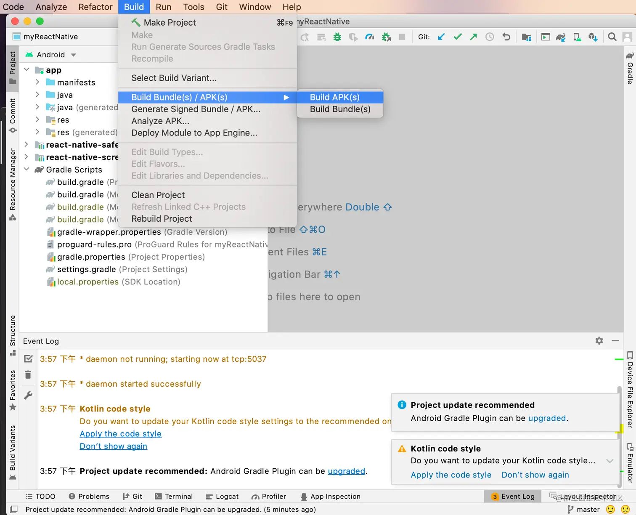Image resolution: width=636 pixels, height=515 pixels.
Task: Click the Git Push green arrow
Action: tap(474, 37)
